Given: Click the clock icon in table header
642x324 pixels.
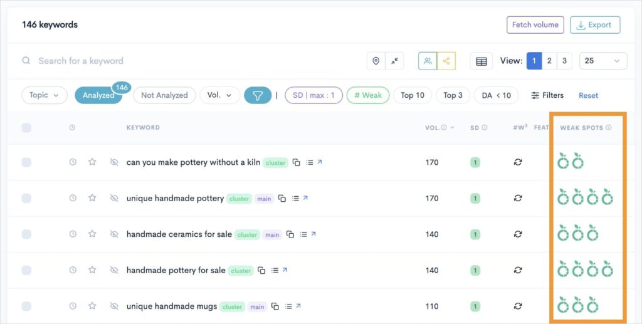Looking at the screenshot, I should pos(73,128).
